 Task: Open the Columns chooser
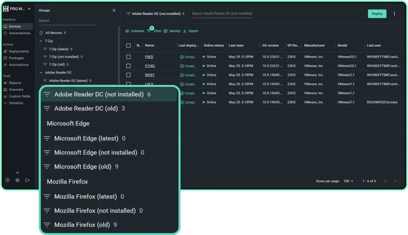click(x=135, y=31)
